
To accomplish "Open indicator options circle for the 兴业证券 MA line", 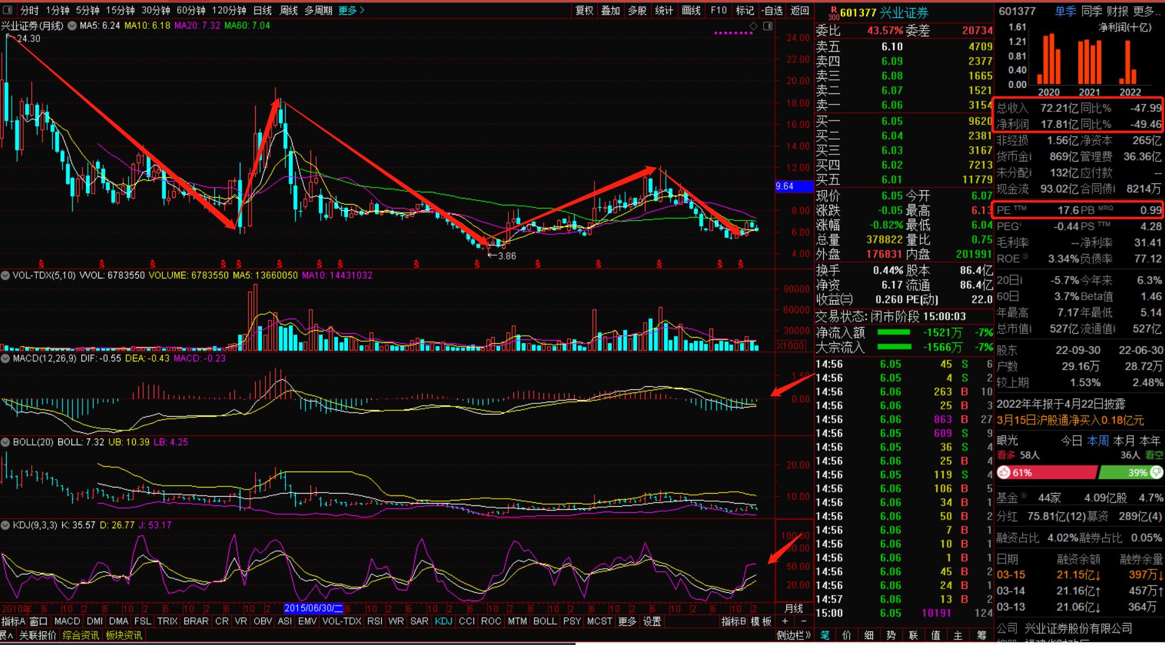I will coord(72,26).
